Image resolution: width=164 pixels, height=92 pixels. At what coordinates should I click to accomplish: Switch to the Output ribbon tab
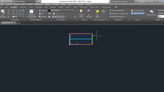(x=60, y=7)
